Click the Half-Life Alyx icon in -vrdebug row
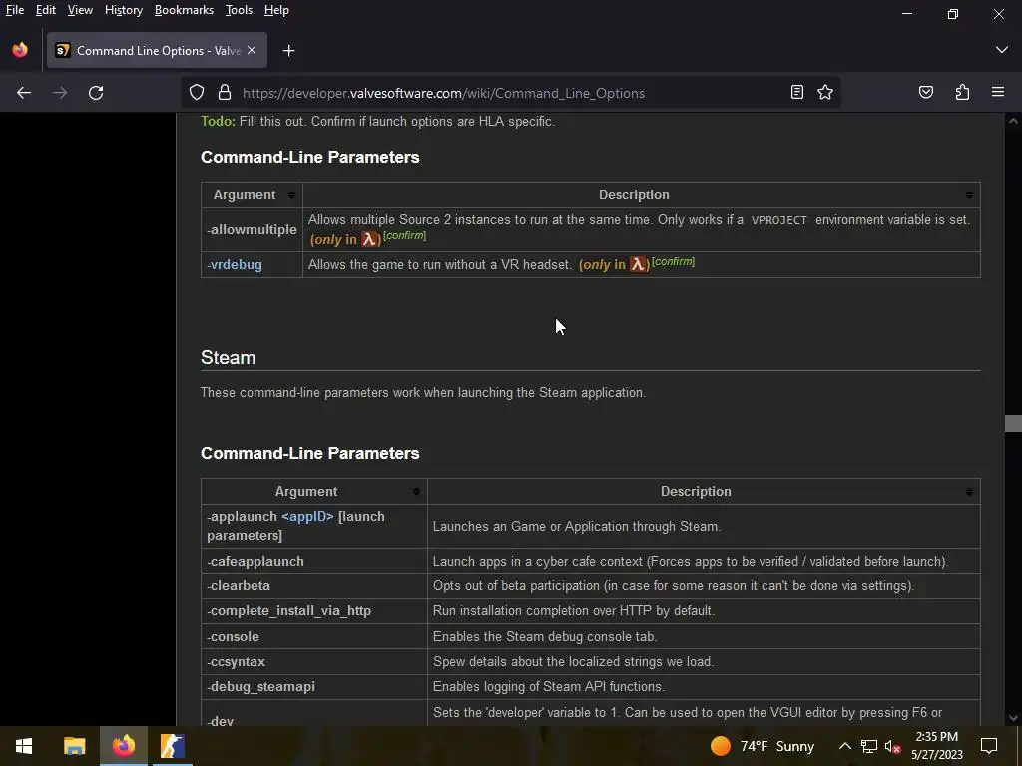Viewport: 1022px width, 766px height. 638,264
